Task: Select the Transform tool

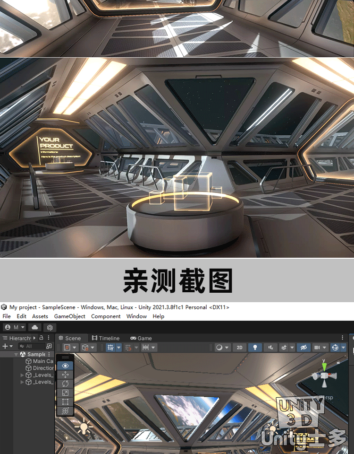Action: (x=65, y=410)
